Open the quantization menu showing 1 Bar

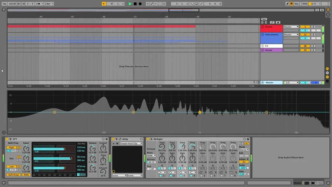(49, 4)
